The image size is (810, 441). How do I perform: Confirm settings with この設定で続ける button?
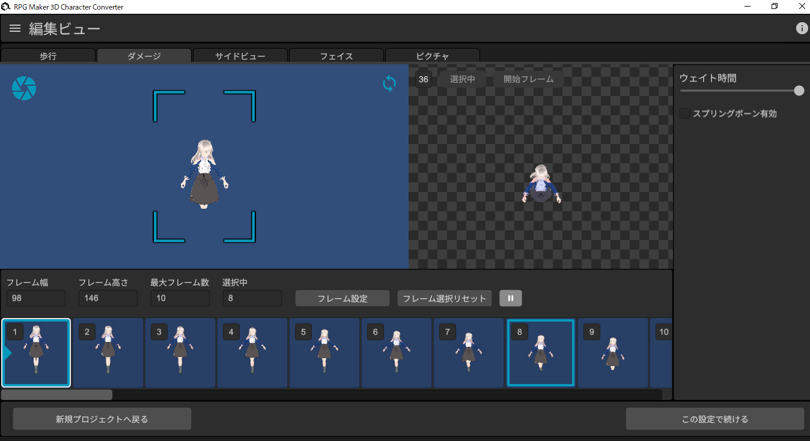715,418
